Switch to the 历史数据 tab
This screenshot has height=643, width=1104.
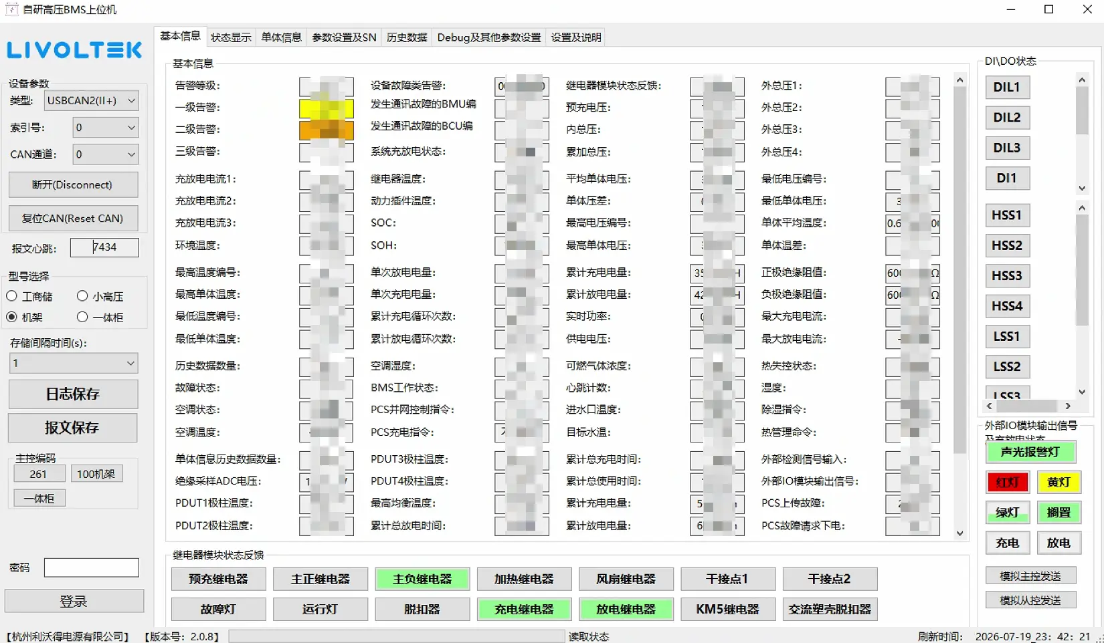[x=407, y=37]
